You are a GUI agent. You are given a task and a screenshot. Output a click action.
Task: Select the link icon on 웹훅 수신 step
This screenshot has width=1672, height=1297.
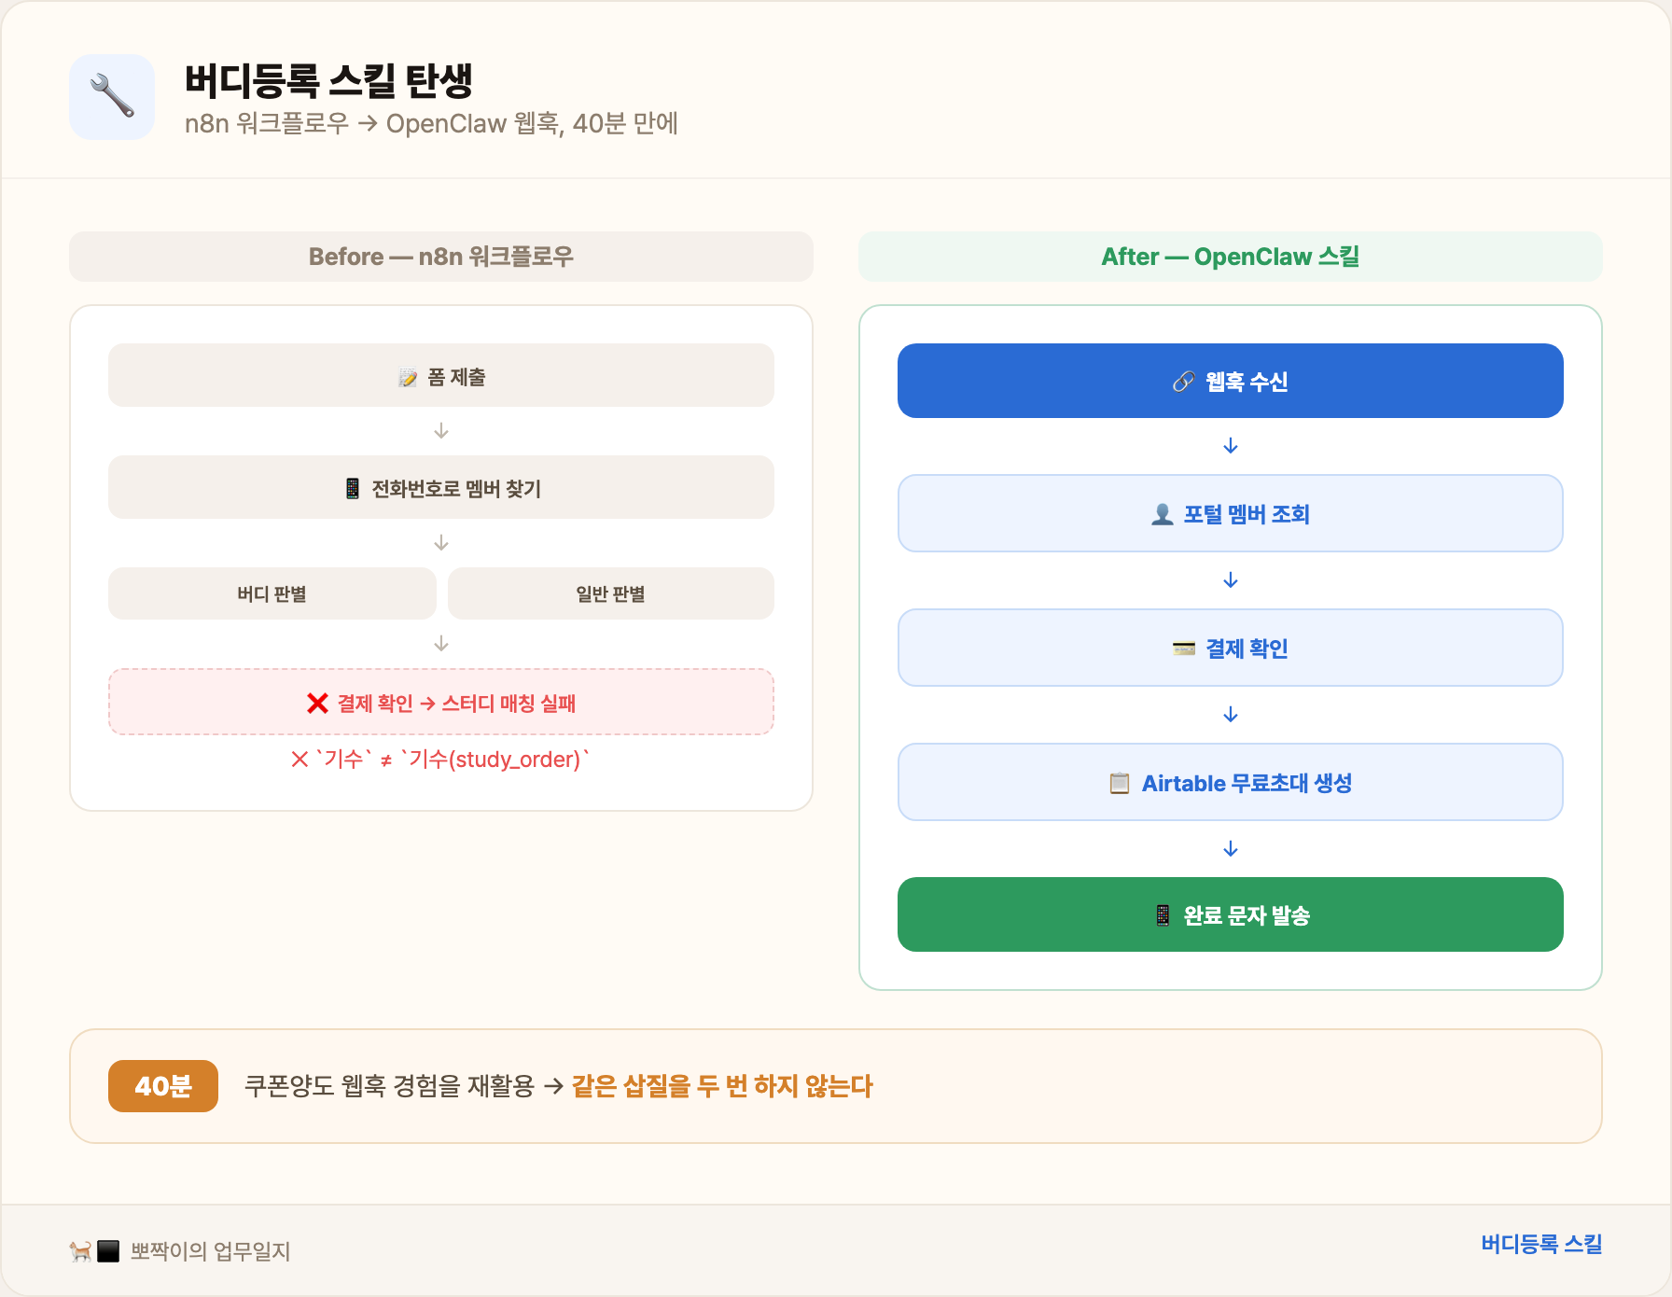tap(1183, 381)
